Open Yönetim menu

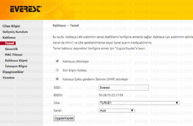tap(8, 78)
